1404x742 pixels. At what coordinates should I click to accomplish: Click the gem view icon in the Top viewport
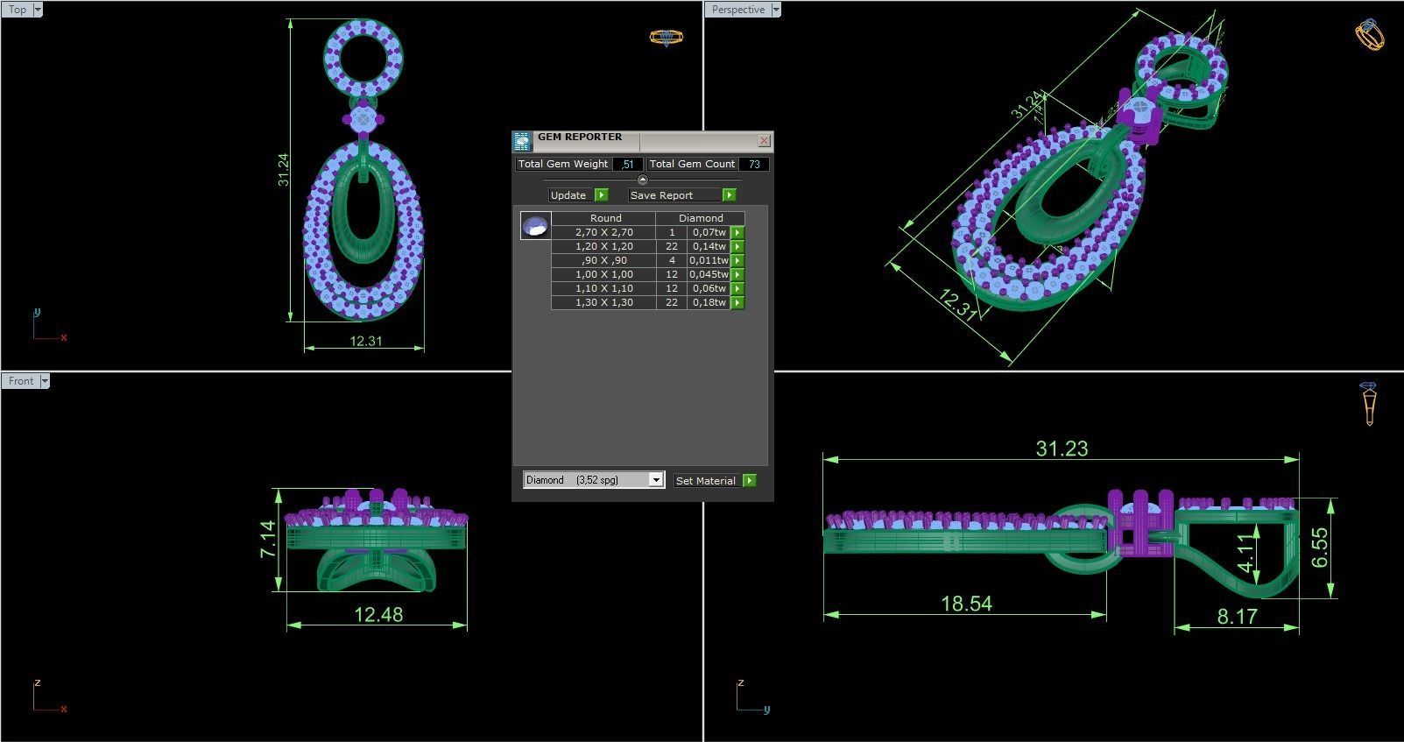pyautogui.click(x=666, y=37)
